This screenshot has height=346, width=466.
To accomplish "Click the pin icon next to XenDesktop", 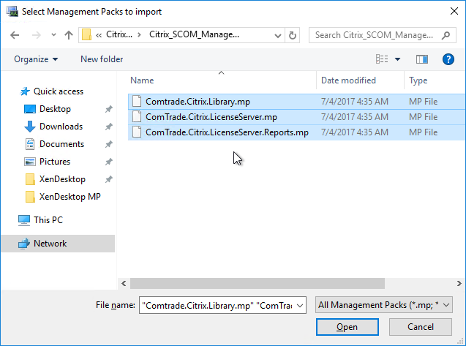I will click(109, 179).
